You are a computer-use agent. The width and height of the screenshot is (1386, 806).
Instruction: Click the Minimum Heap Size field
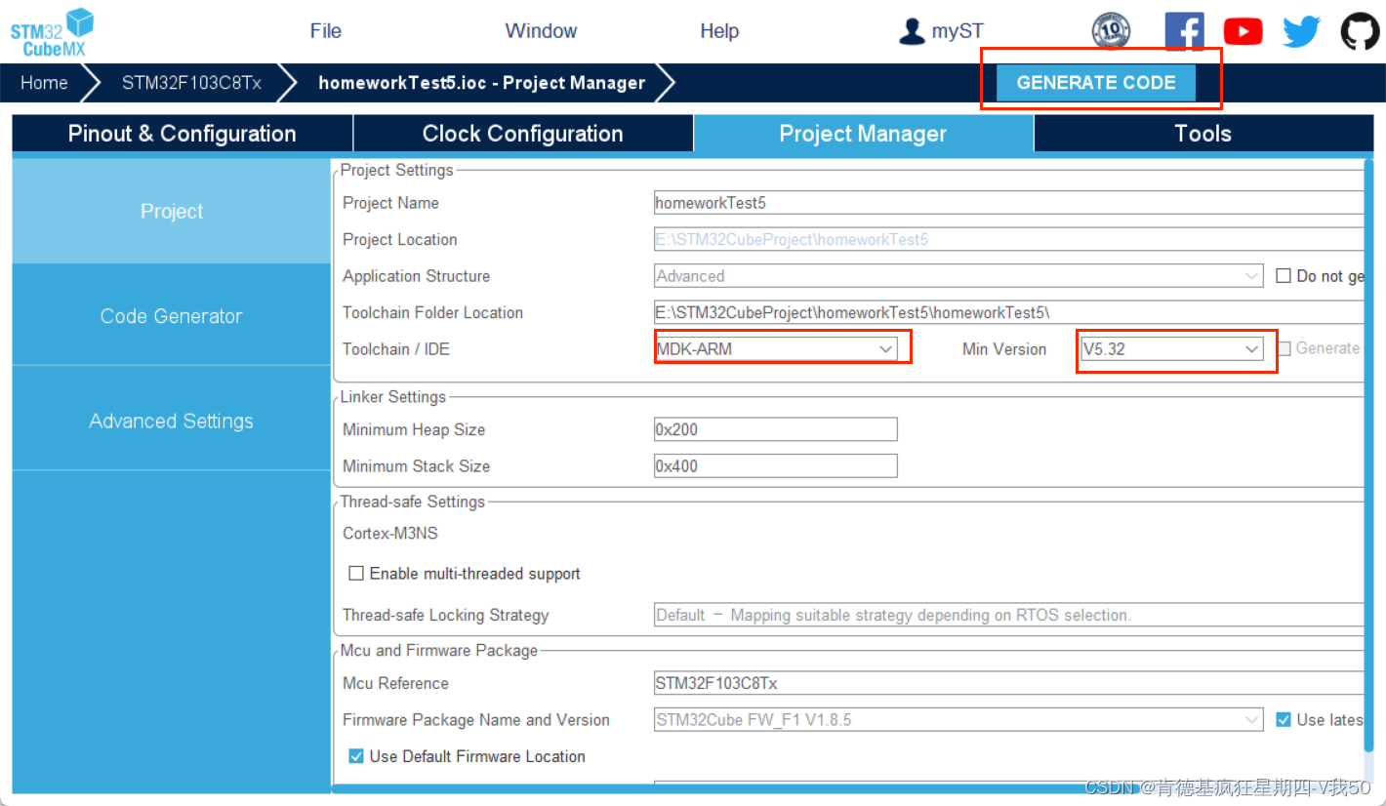click(776, 429)
